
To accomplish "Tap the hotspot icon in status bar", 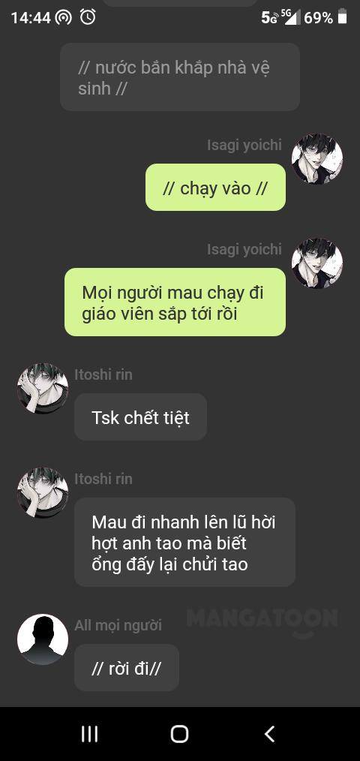I will tap(63, 18).
